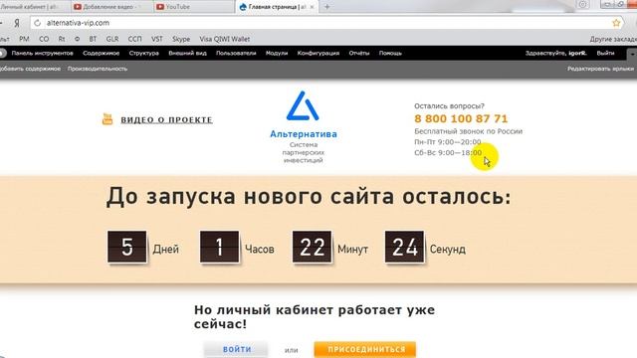
Task: Click the 'Выйти' logout link
Action: (605, 53)
